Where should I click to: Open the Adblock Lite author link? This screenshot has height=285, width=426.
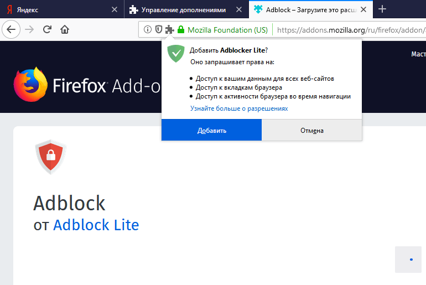click(x=96, y=225)
